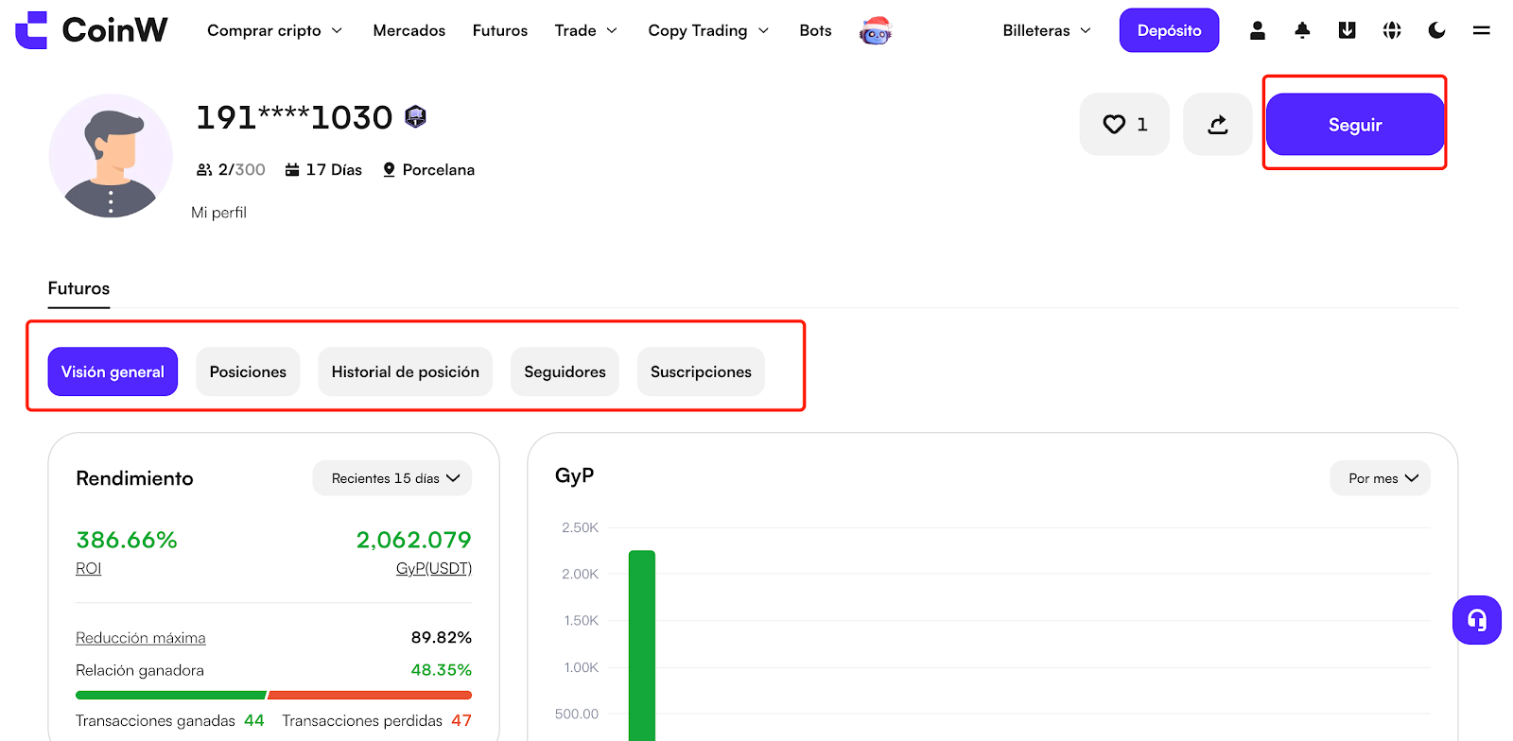Open the language globe selector
This screenshot has width=1513, height=741.
pyautogui.click(x=1391, y=30)
